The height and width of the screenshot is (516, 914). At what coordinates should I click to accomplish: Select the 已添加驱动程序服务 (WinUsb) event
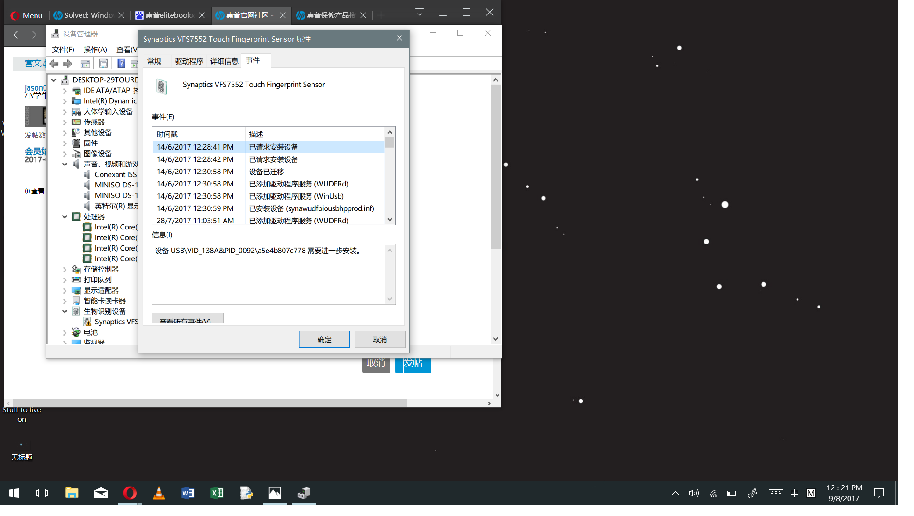268,196
